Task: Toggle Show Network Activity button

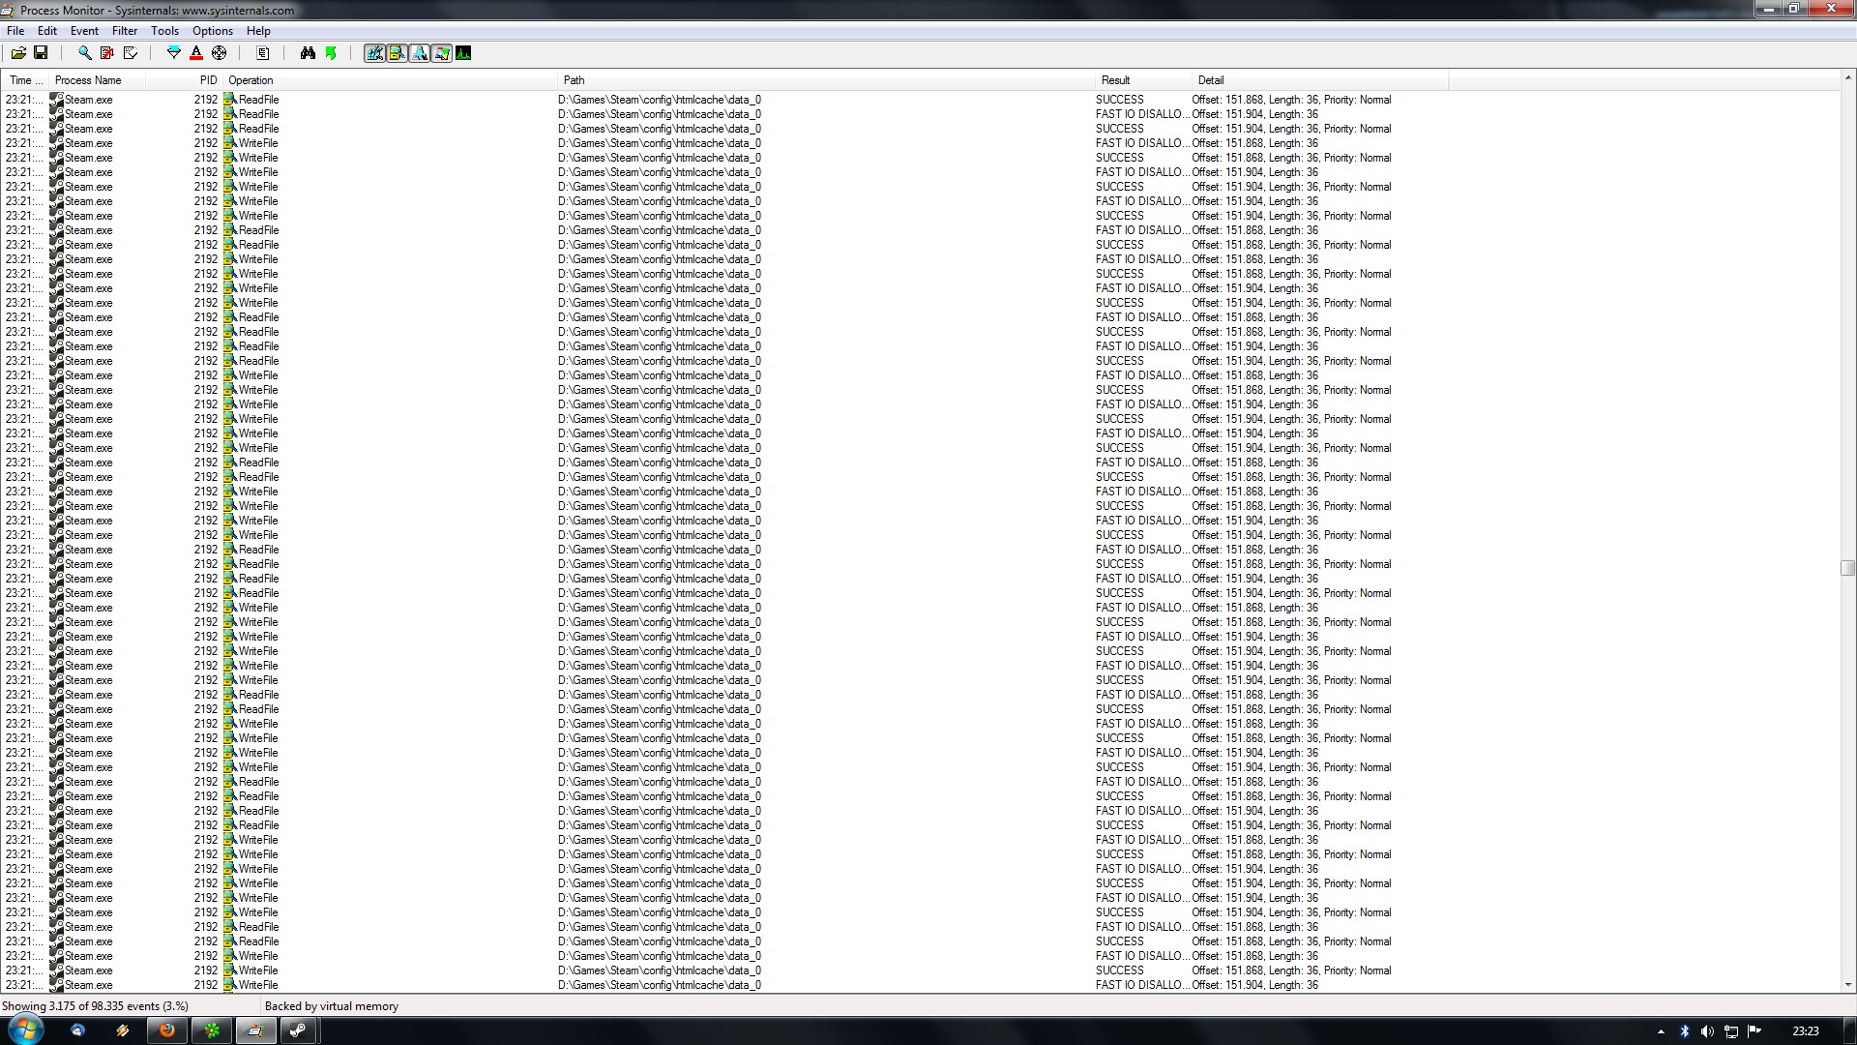Action: (x=419, y=53)
